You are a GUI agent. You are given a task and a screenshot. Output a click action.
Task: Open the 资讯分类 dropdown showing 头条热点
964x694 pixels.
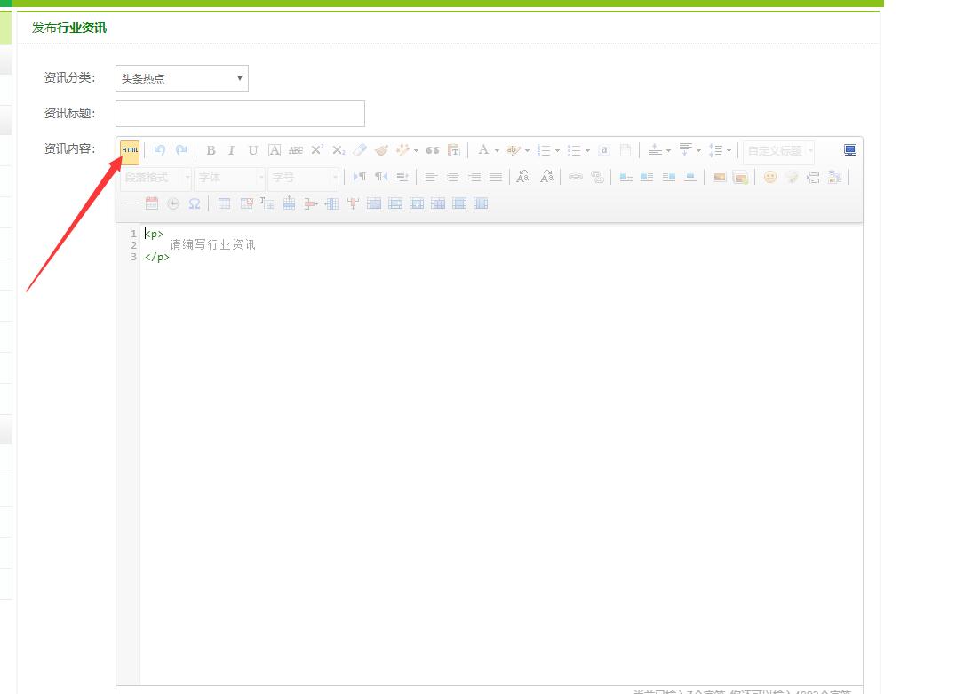click(x=181, y=78)
